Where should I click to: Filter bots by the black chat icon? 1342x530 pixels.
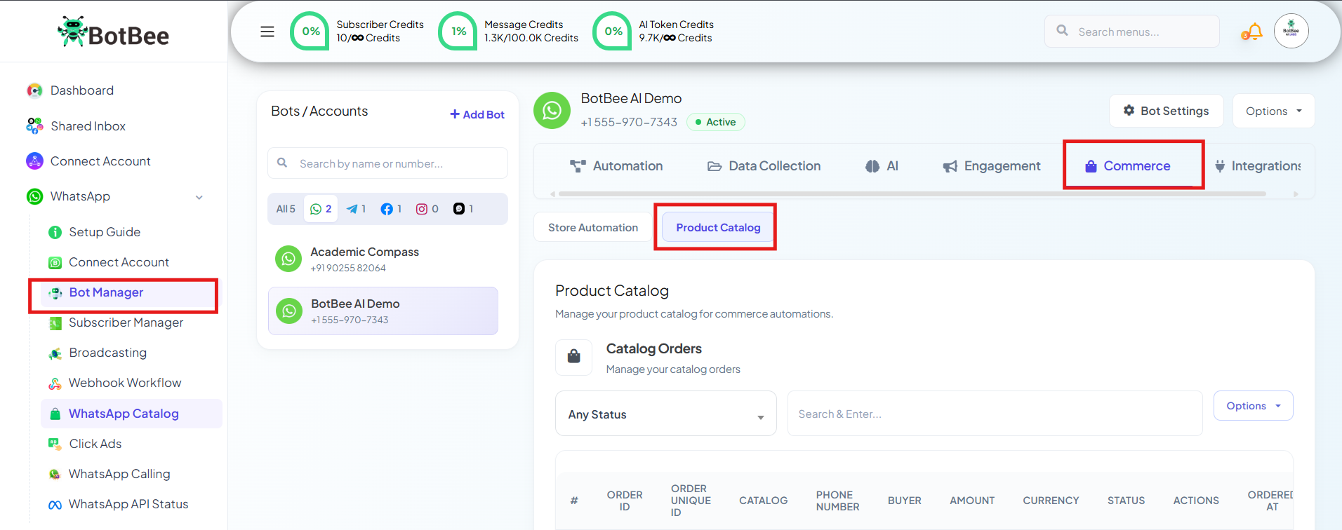point(459,209)
